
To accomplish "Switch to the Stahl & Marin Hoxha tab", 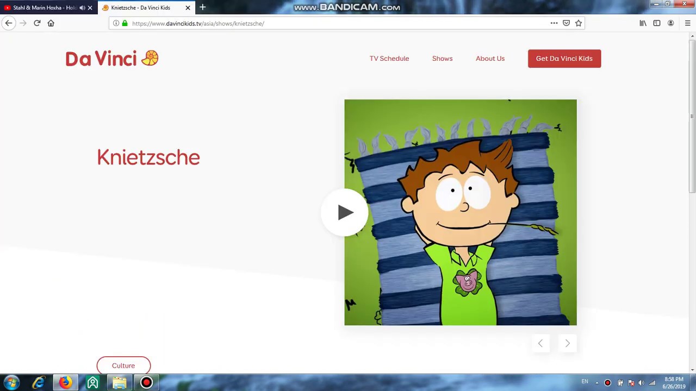I will (x=45, y=8).
